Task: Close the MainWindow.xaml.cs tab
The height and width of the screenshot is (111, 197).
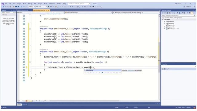Action: 49,10
